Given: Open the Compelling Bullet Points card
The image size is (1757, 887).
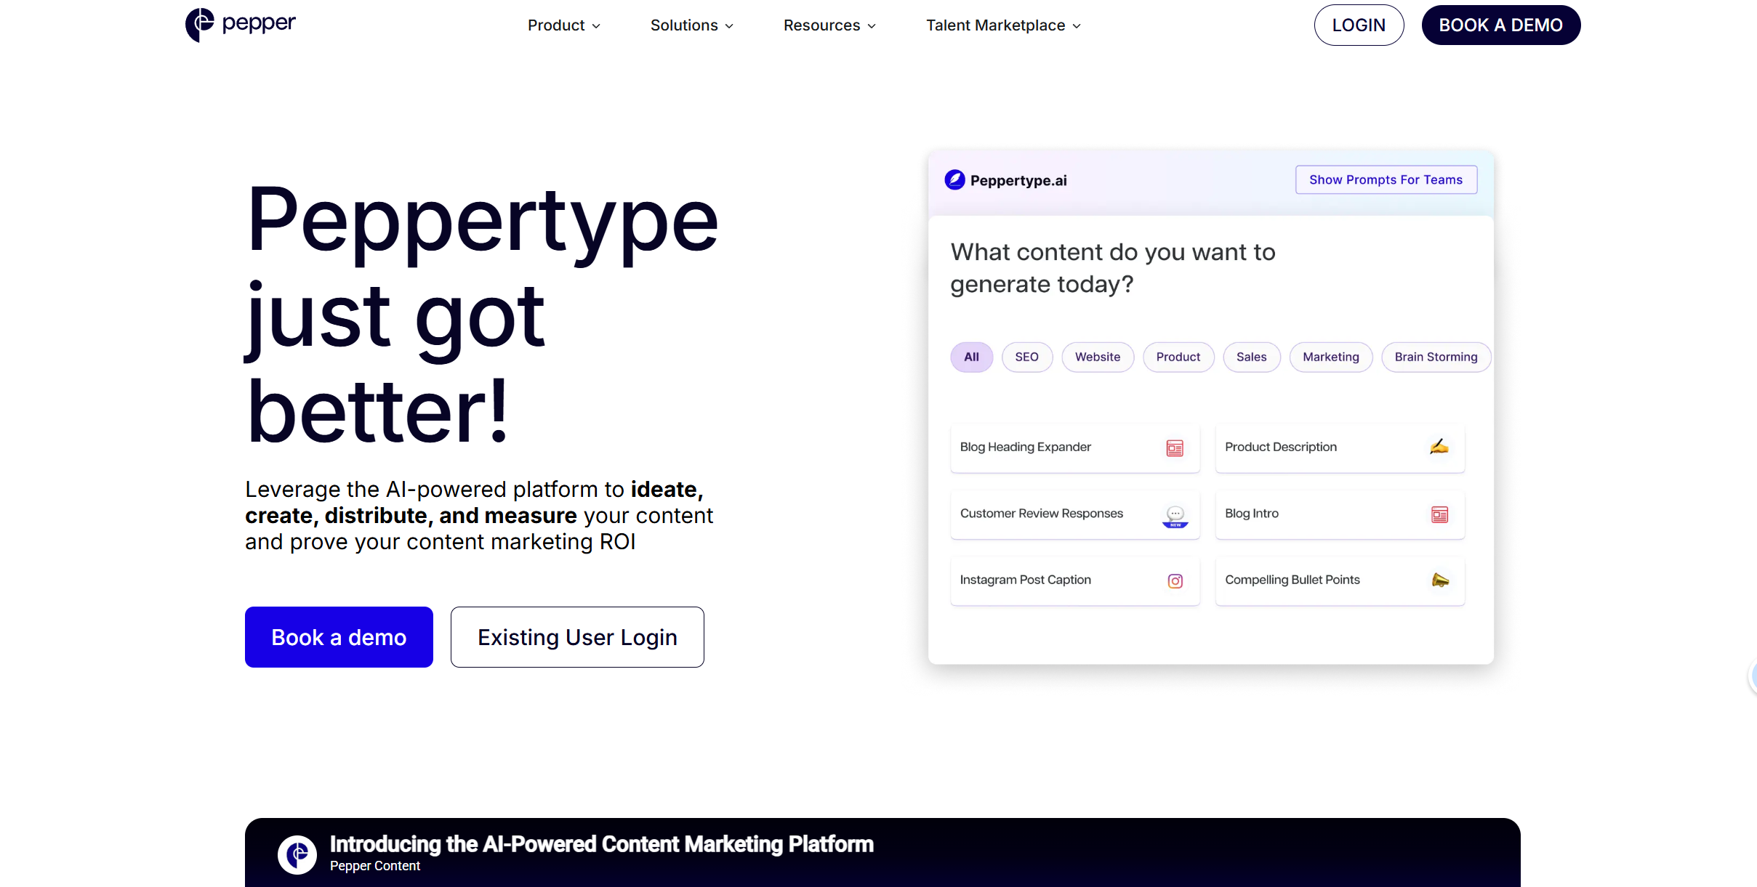Looking at the screenshot, I should tap(1340, 580).
